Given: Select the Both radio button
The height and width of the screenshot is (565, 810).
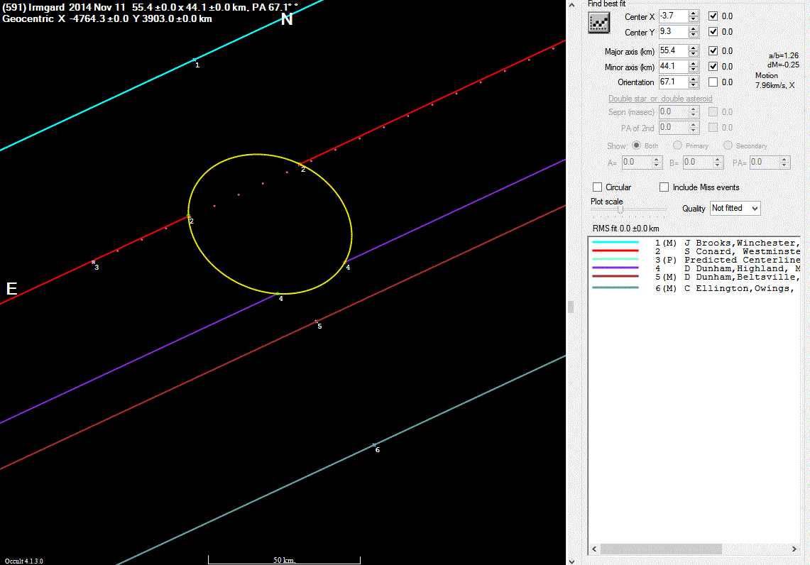Looking at the screenshot, I should tap(636, 145).
